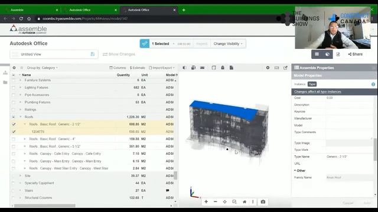Click the blue info icon in properties panel
Viewport: 378px width, 212px height.
(373, 84)
